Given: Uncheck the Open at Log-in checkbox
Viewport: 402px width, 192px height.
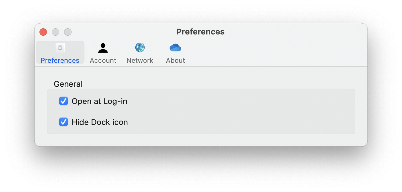Looking at the screenshot, I should coord(64,101).
